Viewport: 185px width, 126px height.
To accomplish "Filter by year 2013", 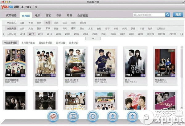I will (22, 34).
